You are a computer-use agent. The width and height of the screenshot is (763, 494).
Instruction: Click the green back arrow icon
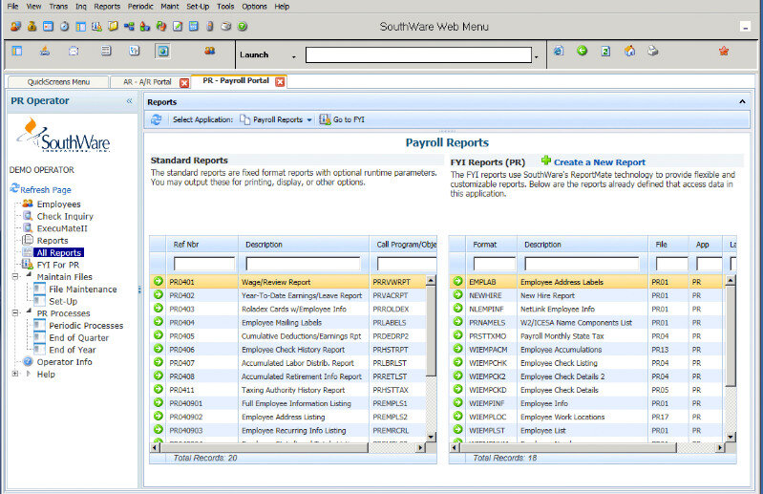tap(582, 51)
